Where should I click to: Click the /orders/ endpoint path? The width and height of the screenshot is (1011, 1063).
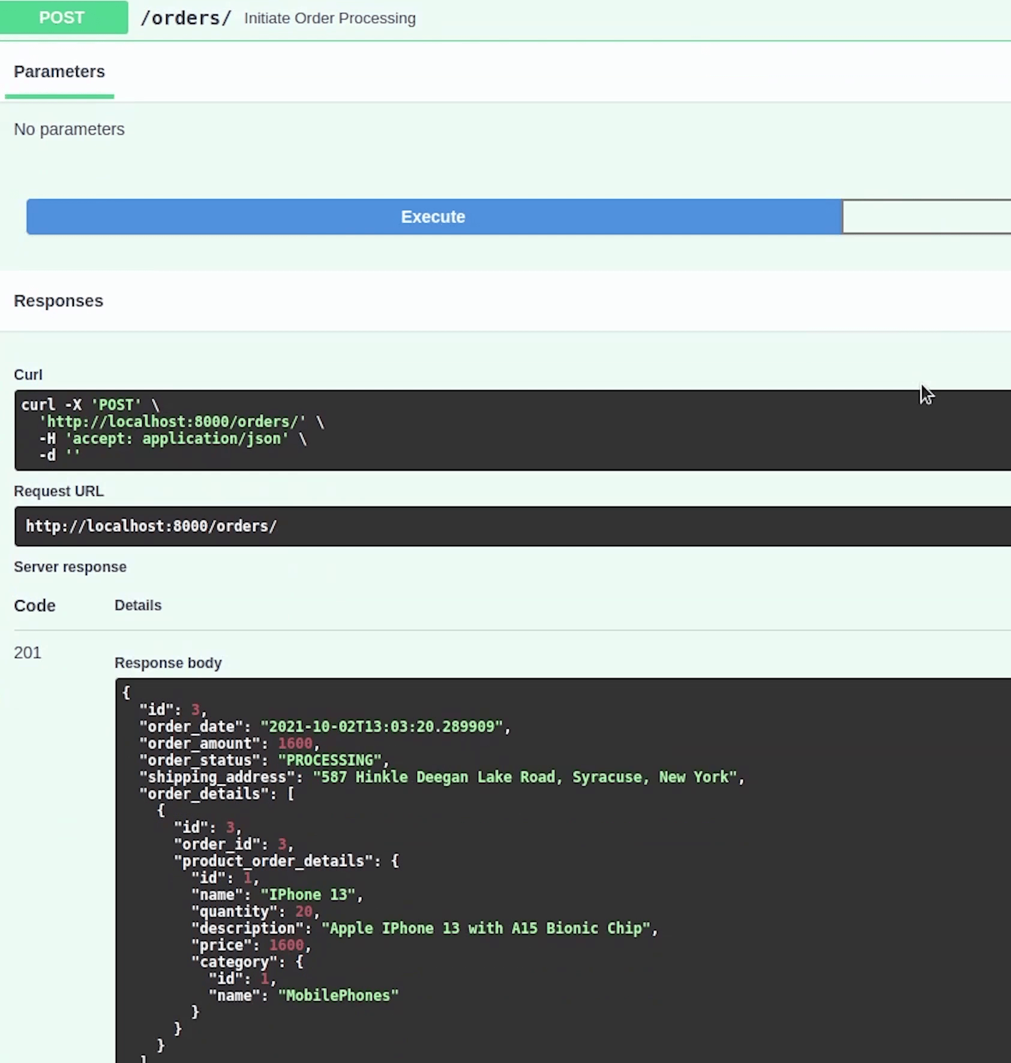[x=185, y=18]
